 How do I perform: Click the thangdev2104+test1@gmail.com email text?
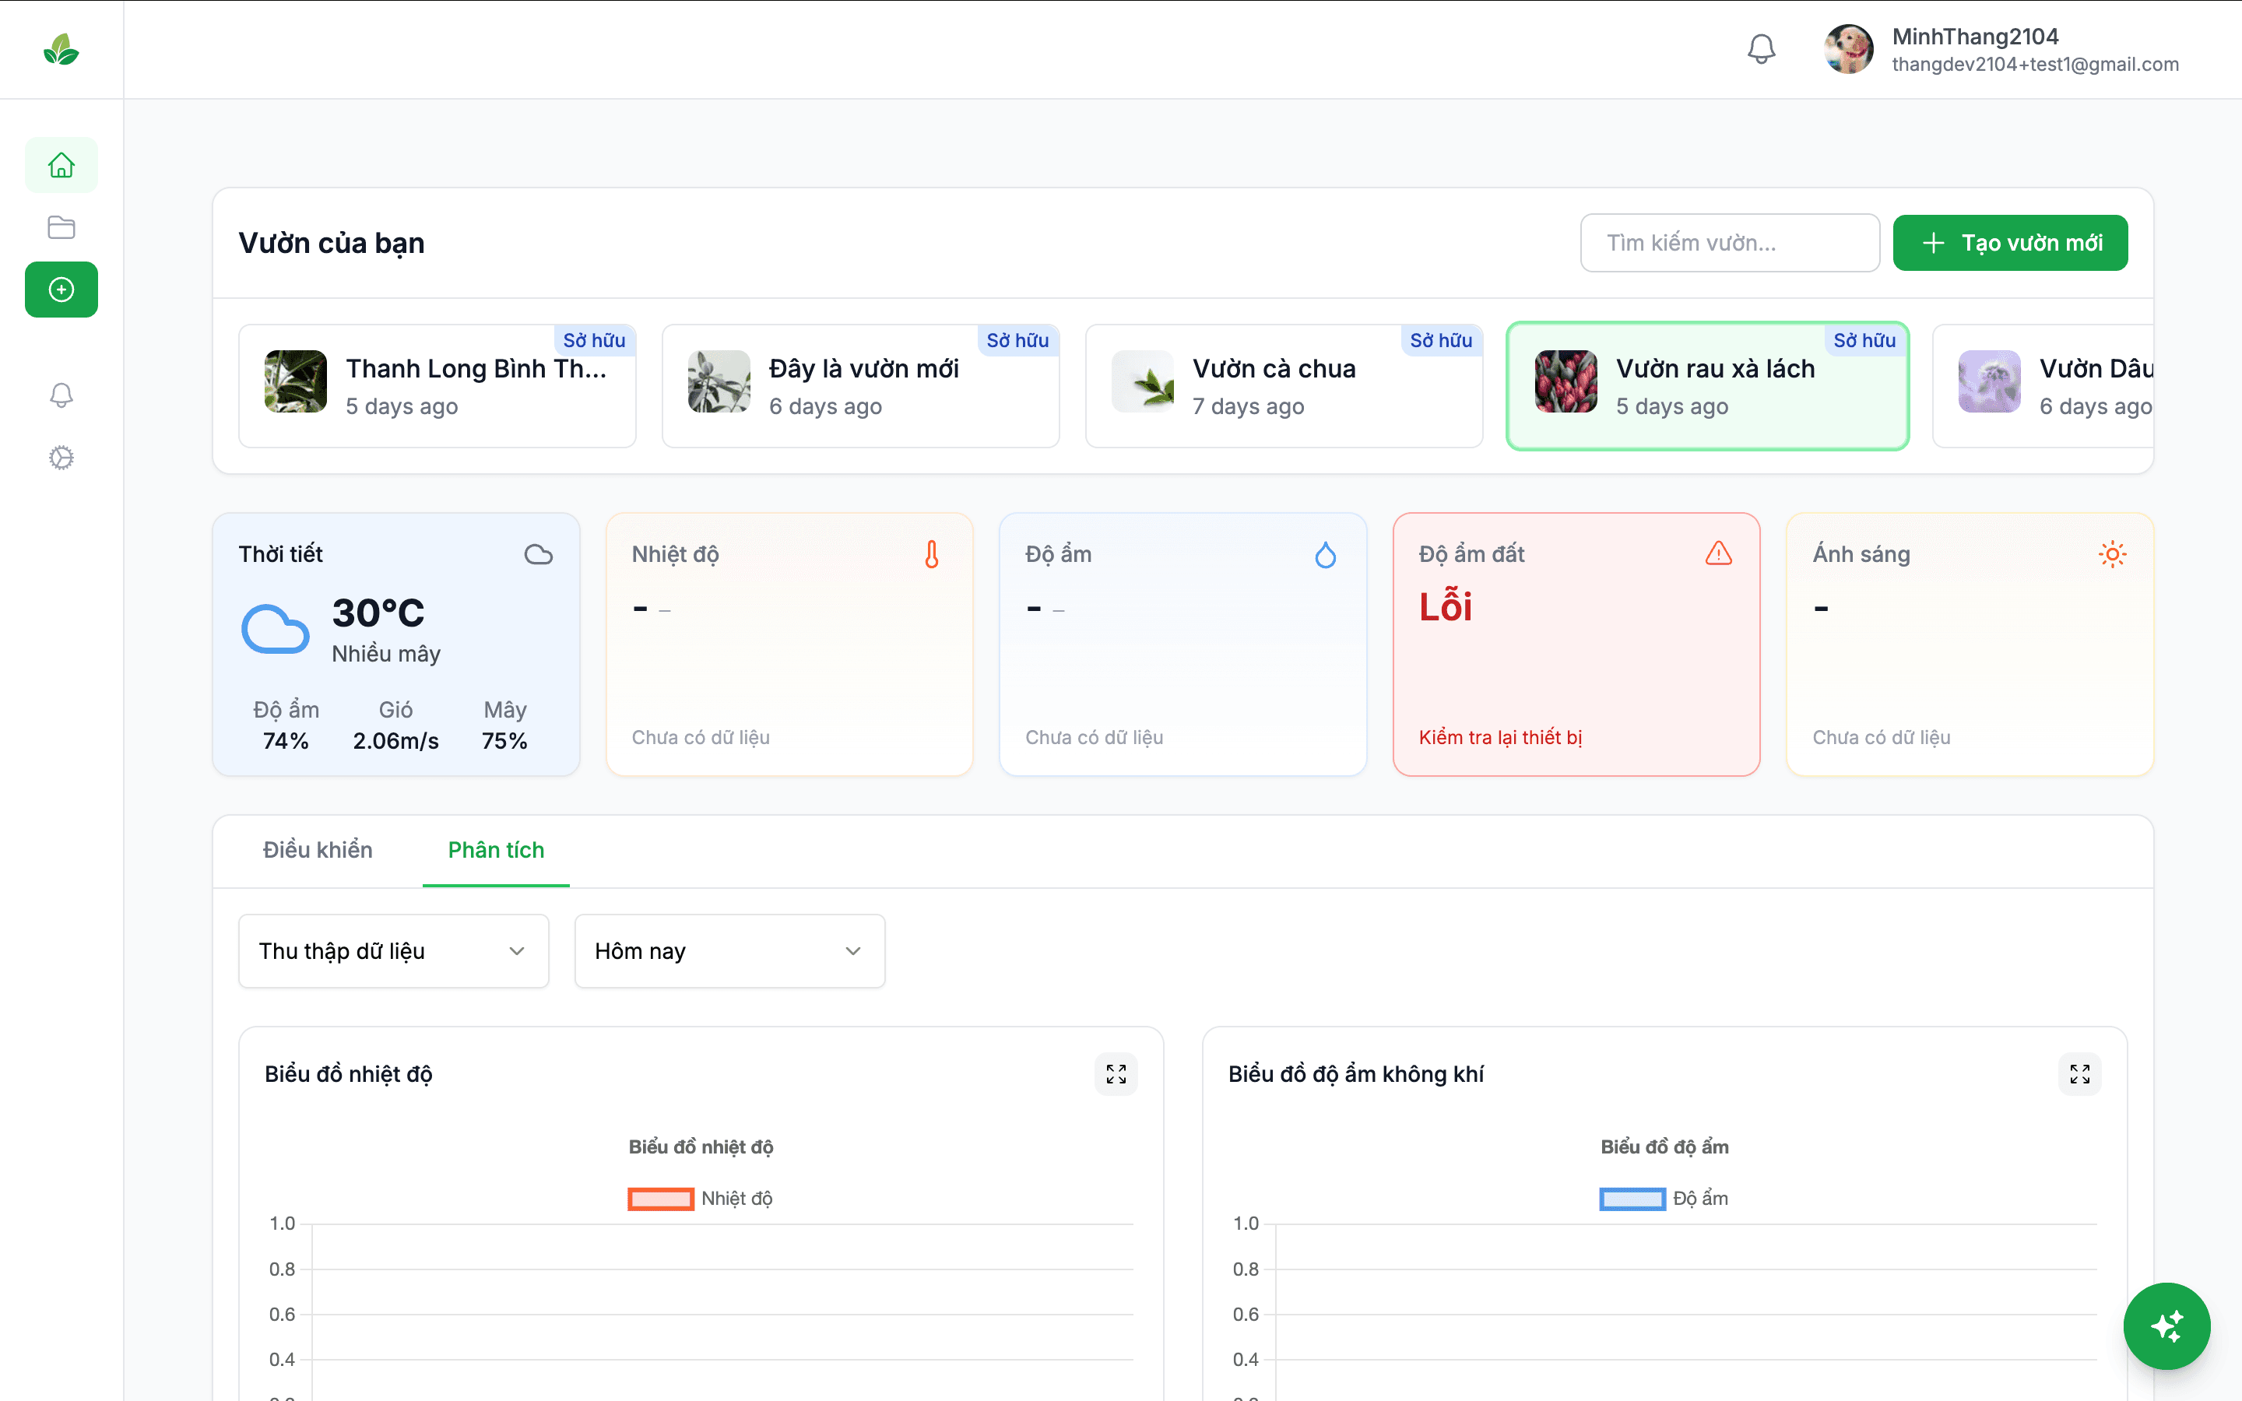(x=2036, y=64)
